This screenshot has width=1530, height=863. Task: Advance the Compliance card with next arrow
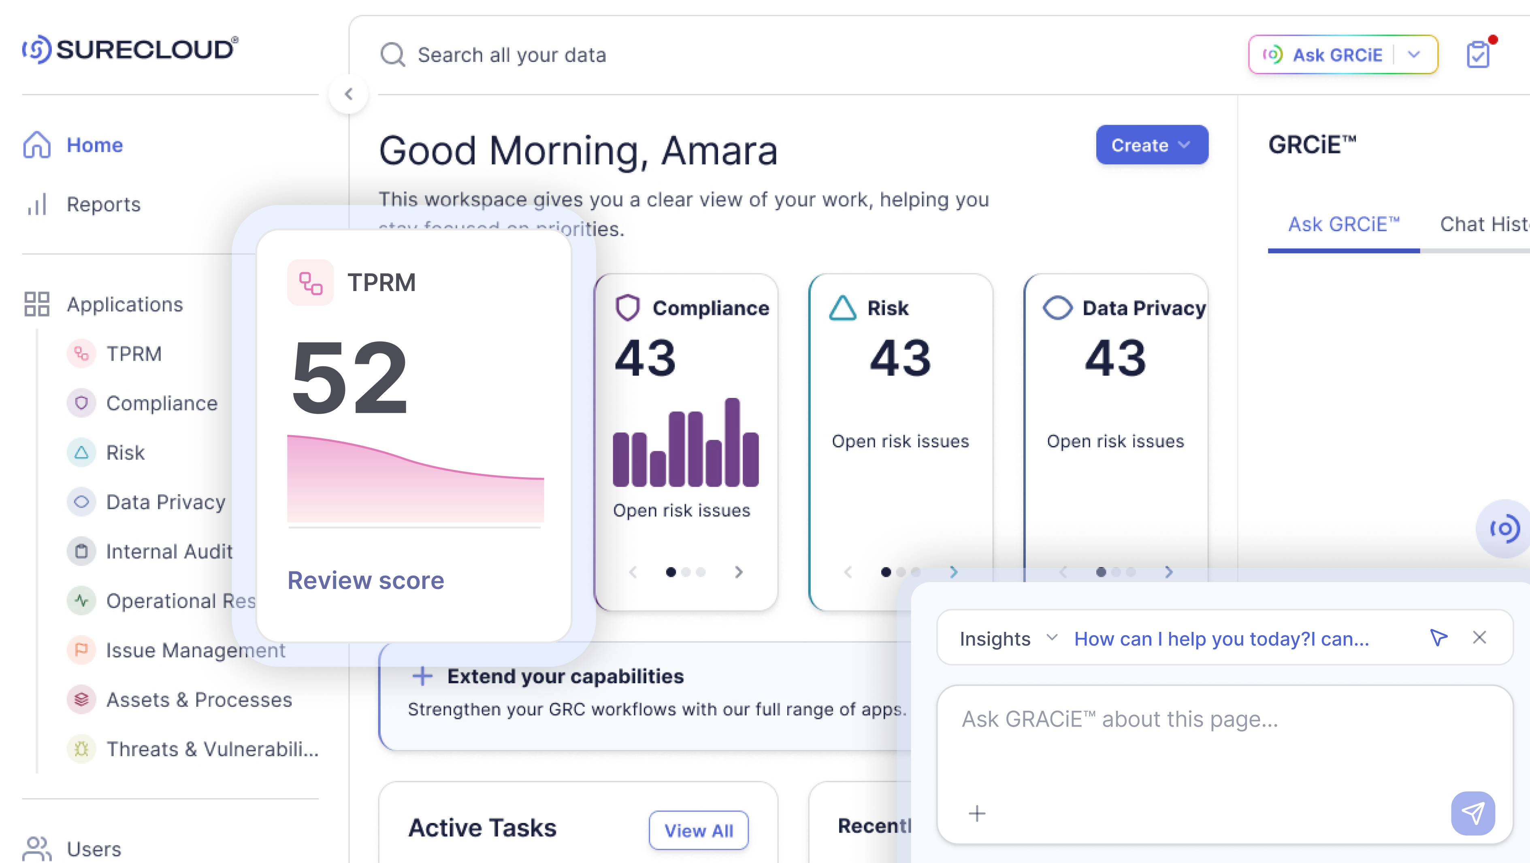(x=738, y=572)
